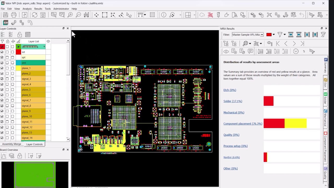Click the clear filter funnel icon
The height and width of the screenshot is (188, 334).
tap(323, 34)
